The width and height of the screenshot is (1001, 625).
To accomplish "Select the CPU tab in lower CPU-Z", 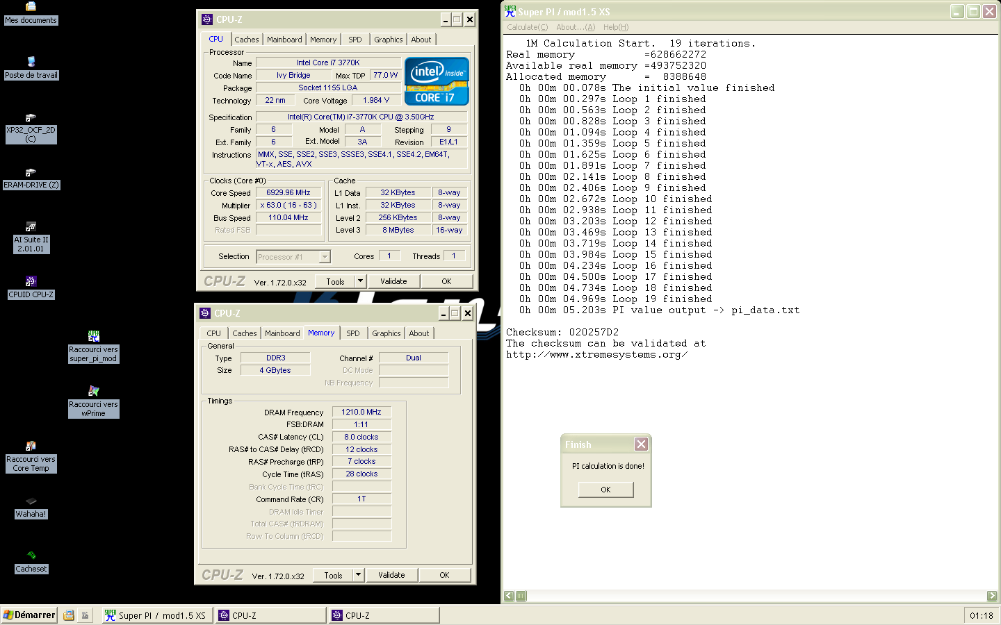I will 213,333.
